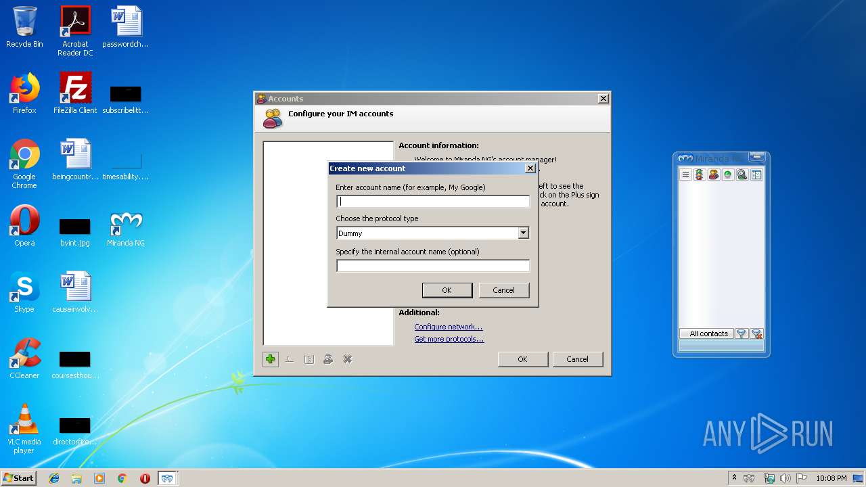Click the Accounts people icon in Miranda NG
The height and width of the screenshot is (487, 866).
(x=714, y=175)
